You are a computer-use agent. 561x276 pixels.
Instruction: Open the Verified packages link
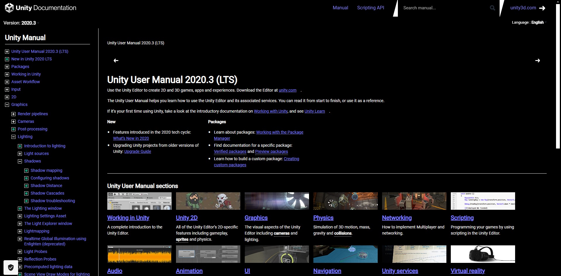pyautogui.click(x=230, y=152)
